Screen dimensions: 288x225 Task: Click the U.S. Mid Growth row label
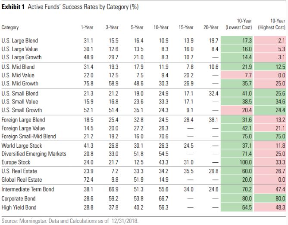(20, 83)
